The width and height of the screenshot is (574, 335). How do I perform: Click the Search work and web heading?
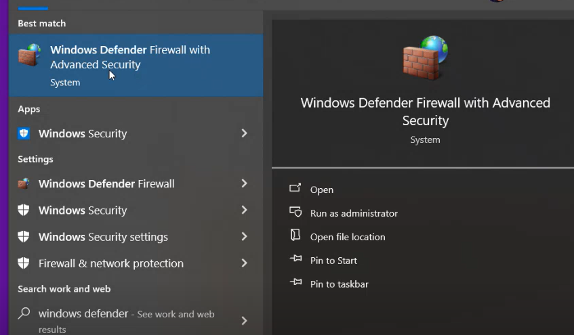[64, 289]
